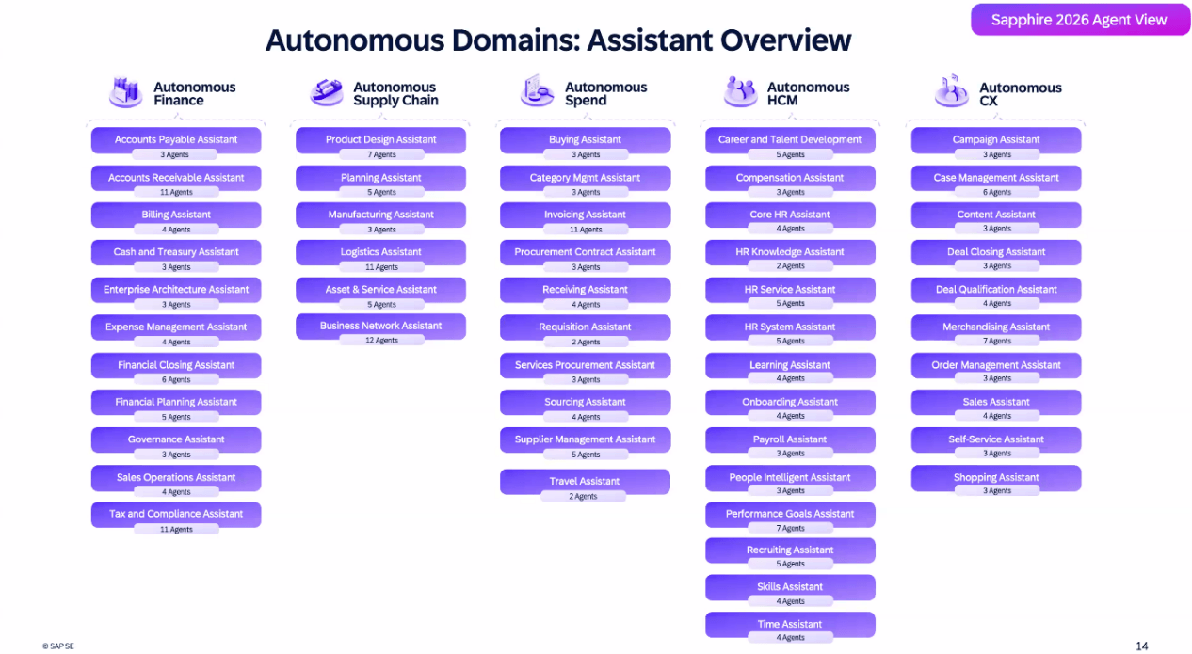
Task: Select the Self-Service Assistant card
Action: (996, 439)
